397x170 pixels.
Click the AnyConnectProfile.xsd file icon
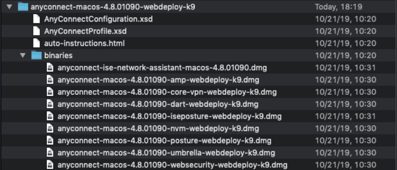click(37, 31)
